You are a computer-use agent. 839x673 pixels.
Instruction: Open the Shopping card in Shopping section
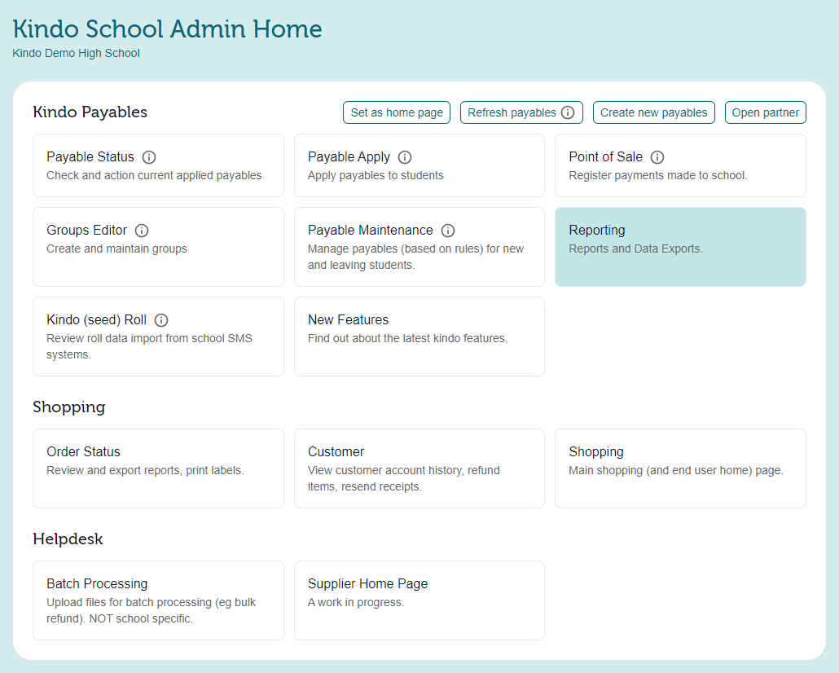click(x=681, y=468)
